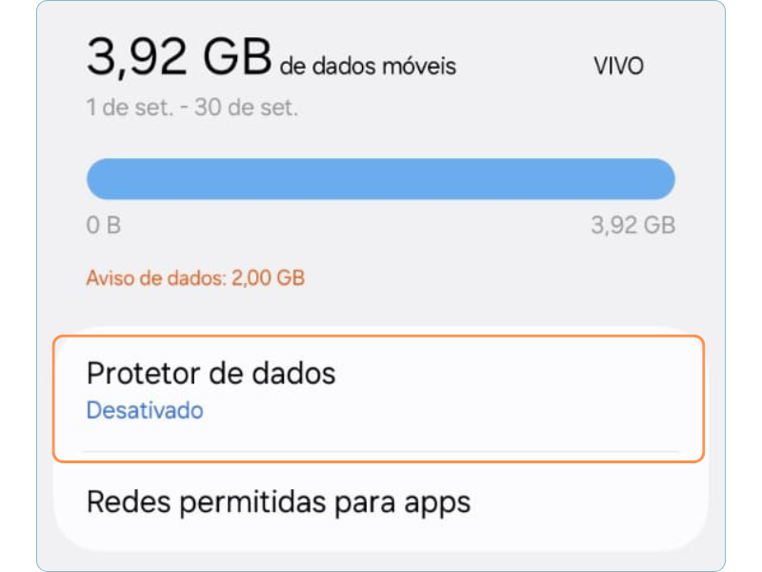Viewport: 762px width, 572px height.
Task: Tap '30 de set.' end date text
Action: coord(246,108)
